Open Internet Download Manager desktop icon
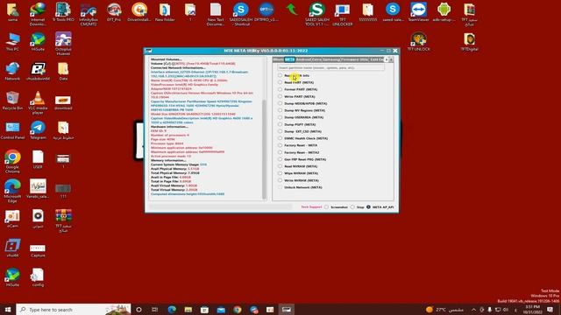This screenshot has width=561, height=315. point(38,14)
